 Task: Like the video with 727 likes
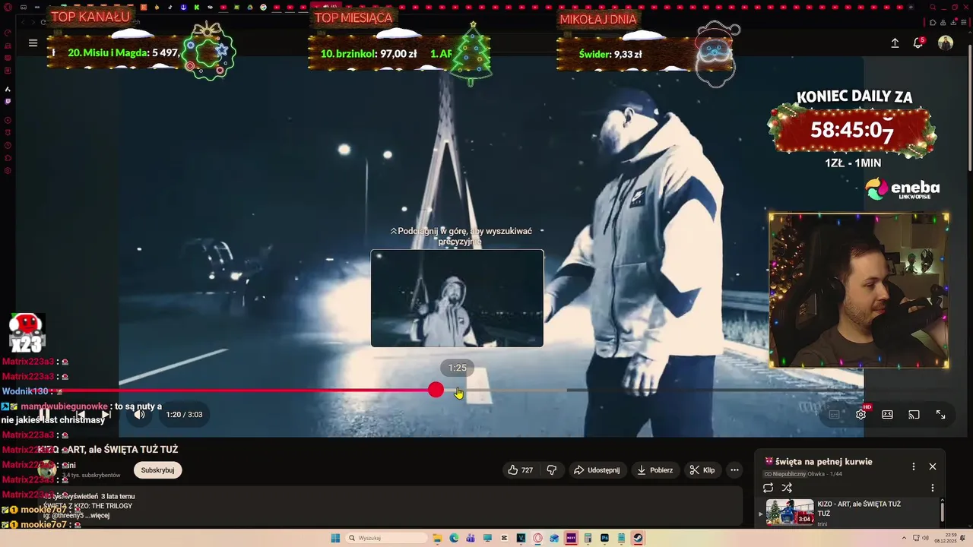(521, 470)
